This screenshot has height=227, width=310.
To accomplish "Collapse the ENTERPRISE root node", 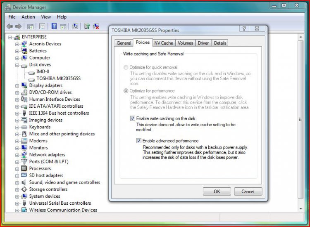I will [x=10, y=37].
